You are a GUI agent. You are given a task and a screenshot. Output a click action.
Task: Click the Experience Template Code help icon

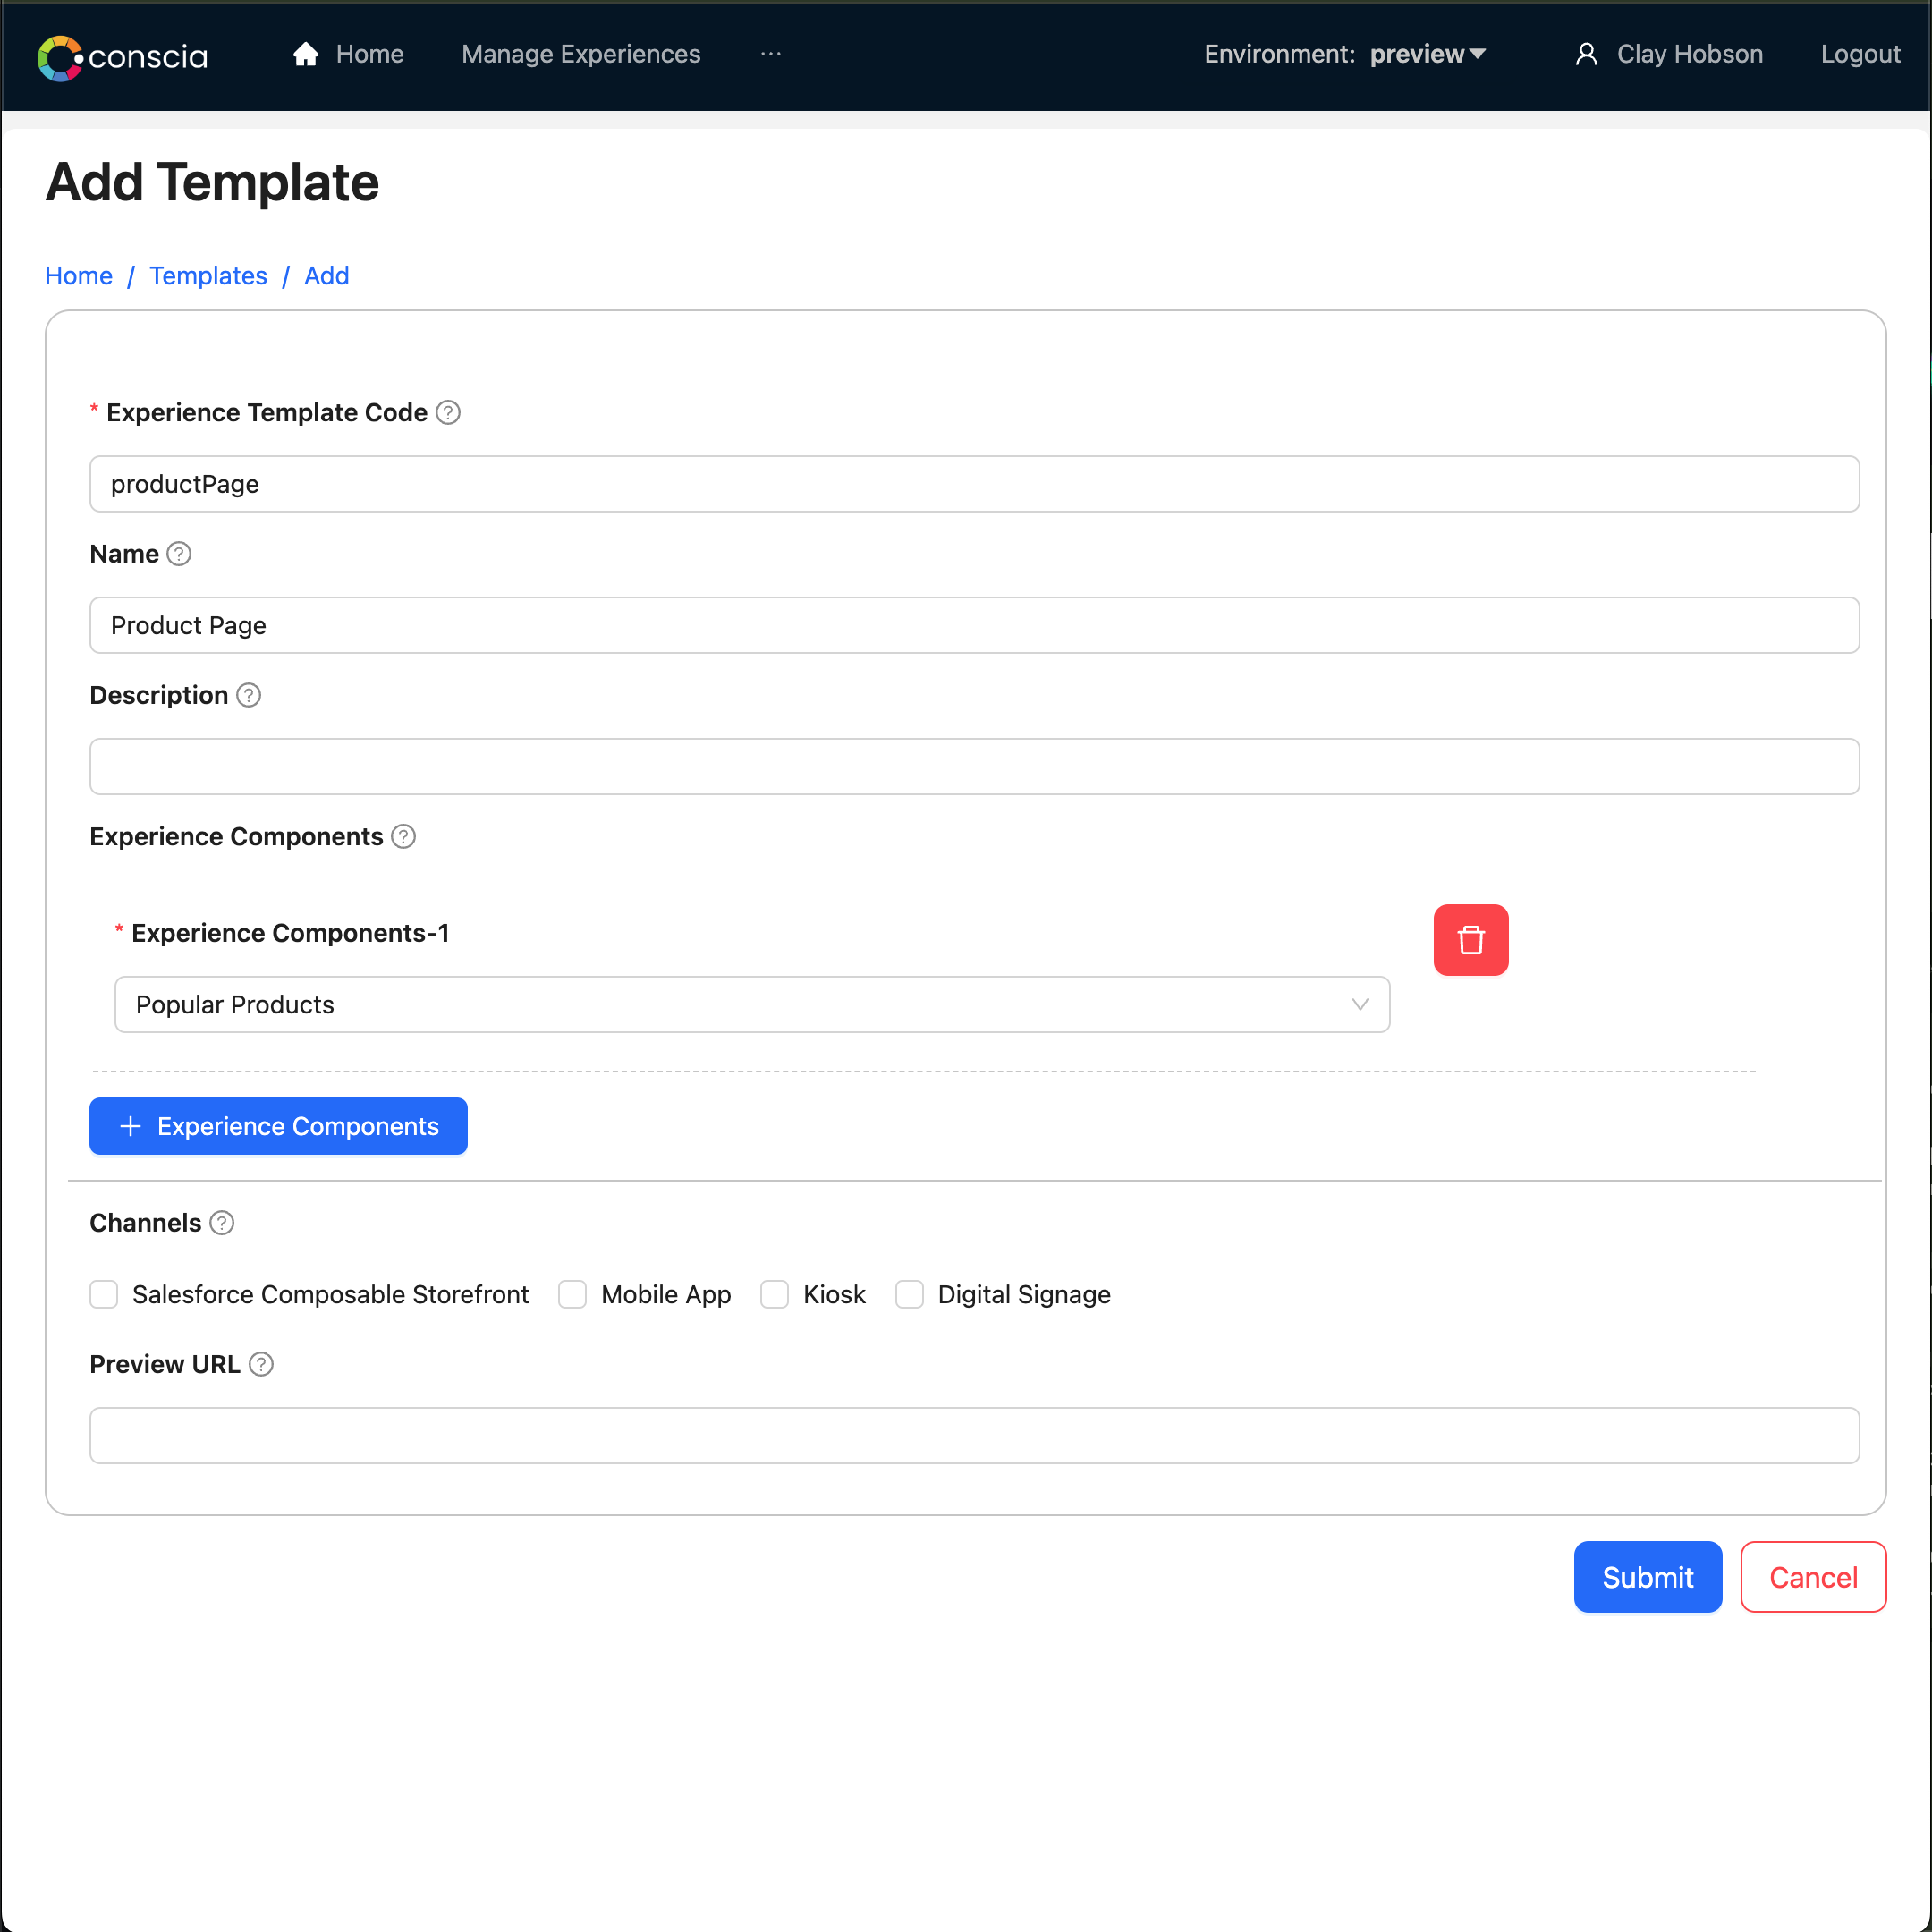pyautogui.click(x=449, y=412)
